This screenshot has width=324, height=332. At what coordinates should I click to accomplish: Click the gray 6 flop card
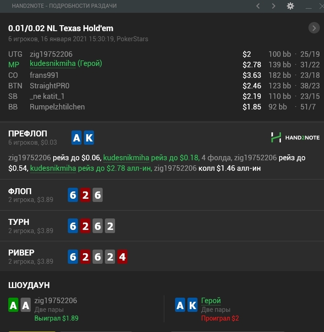[x=98, y=195]
